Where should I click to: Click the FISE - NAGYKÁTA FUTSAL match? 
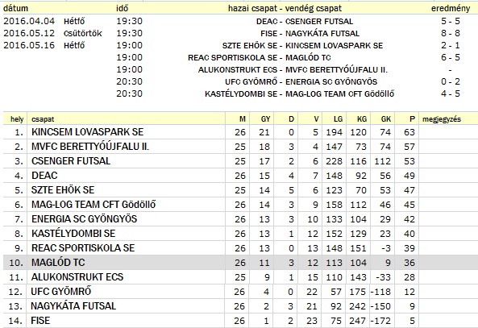pos(310,33)
